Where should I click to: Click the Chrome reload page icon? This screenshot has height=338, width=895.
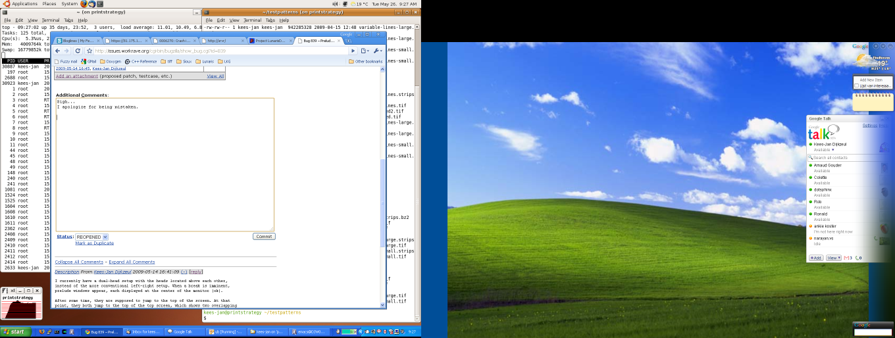pyautogui.click(x=78, y=51)
